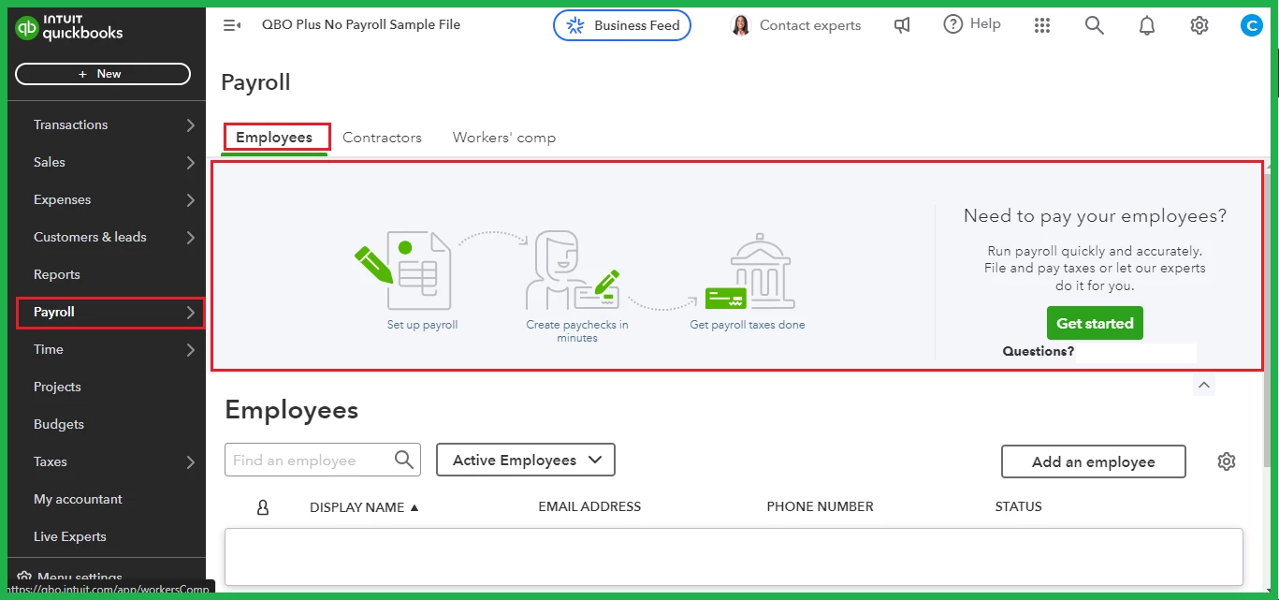The height and width of the screenshot is (600, 1279).
Task: Click the company name QBO Plus No Payroll Sample File
Action: coord(361,25)
